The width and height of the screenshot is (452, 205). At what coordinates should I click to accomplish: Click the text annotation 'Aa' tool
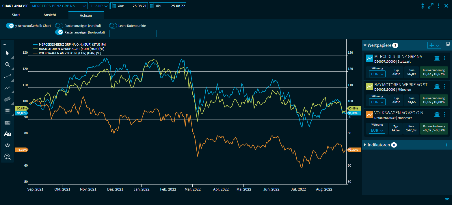7,134
